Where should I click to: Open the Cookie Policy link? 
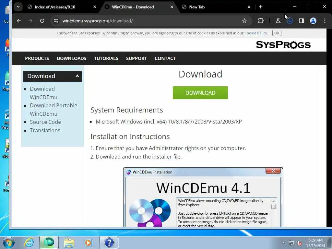pos(255,33)
